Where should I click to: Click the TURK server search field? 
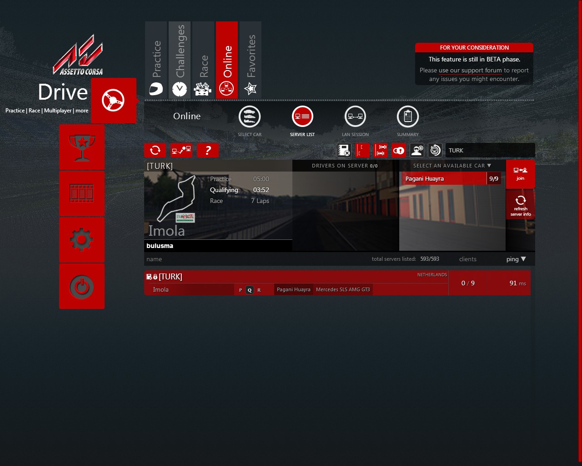pyautogui.click(x=489, y=150)
